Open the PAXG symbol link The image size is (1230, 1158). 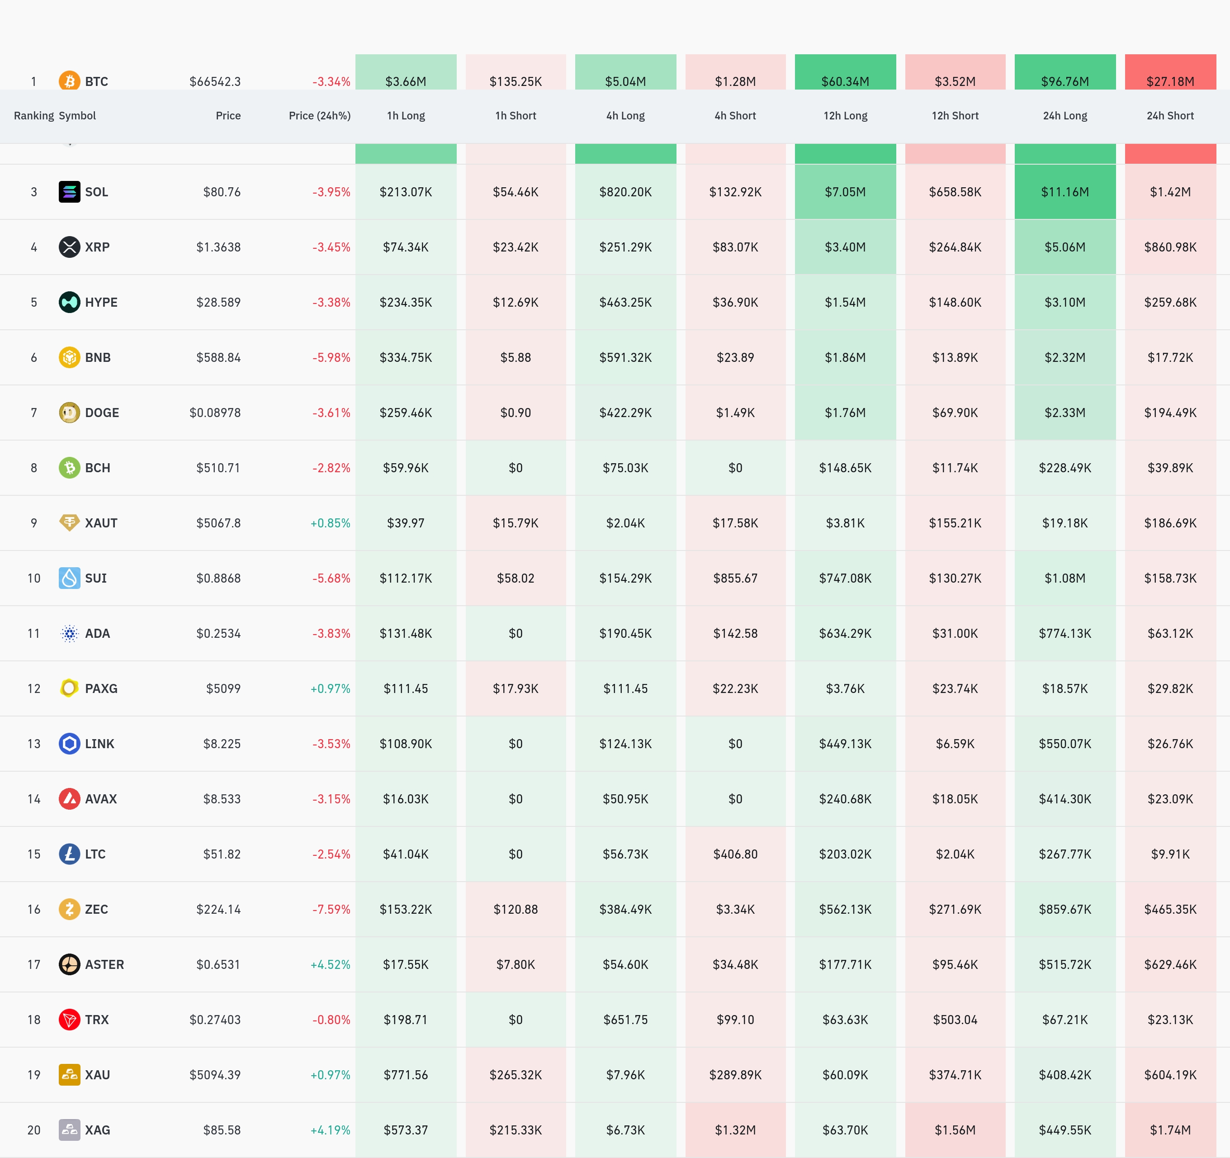click(101, 688)
